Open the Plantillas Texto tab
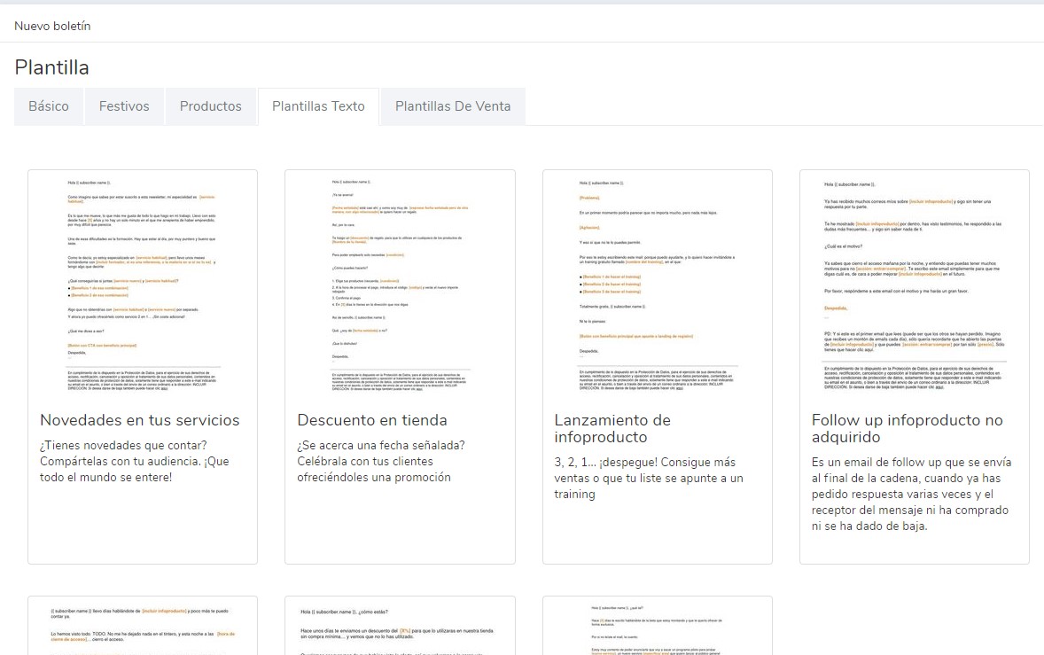 click(x=318, y=106)
